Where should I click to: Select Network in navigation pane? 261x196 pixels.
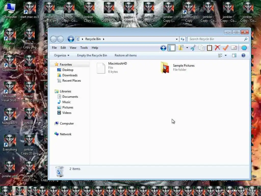pyautogui.click(x=66, y=134)
